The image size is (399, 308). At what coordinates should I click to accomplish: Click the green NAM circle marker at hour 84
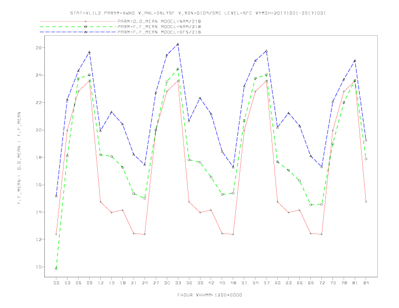pyautogui.click(x=366, y=159)
